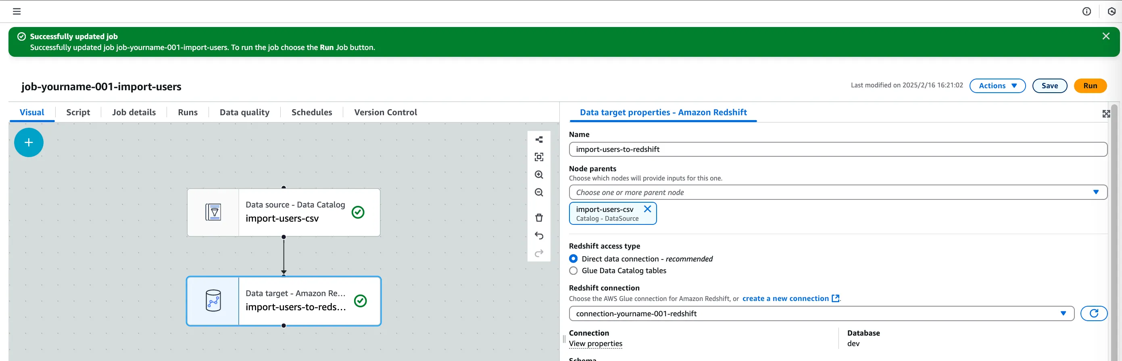Switch to the Script tab
The width and height of the screenshot is (1122, 361).
(x=78, y=112)
